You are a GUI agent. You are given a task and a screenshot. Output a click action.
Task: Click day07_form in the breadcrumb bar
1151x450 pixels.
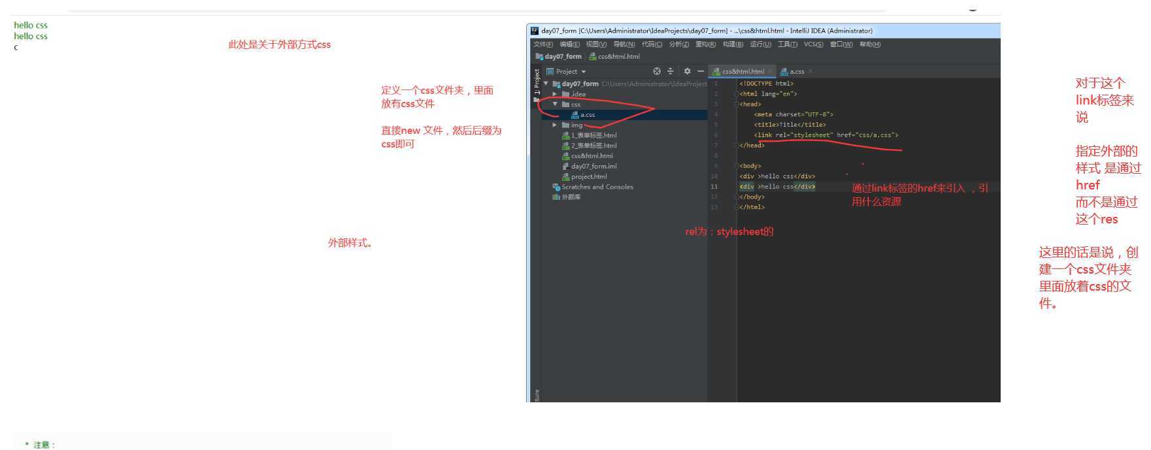563,57
